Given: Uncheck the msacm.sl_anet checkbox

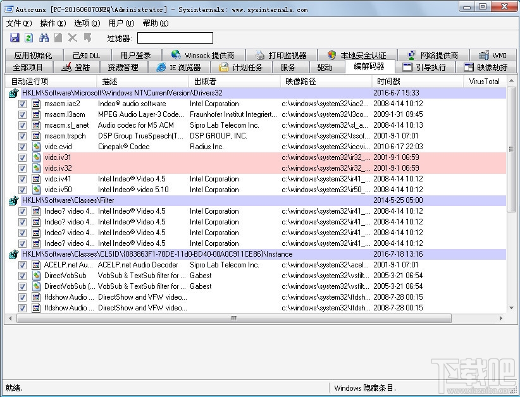Looking at the screenshot, I should (22, 126).
